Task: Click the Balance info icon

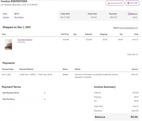Action: tap(129, 14)
